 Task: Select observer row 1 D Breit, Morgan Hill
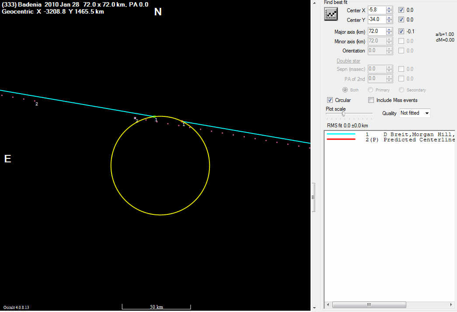(x=391, y=134)
